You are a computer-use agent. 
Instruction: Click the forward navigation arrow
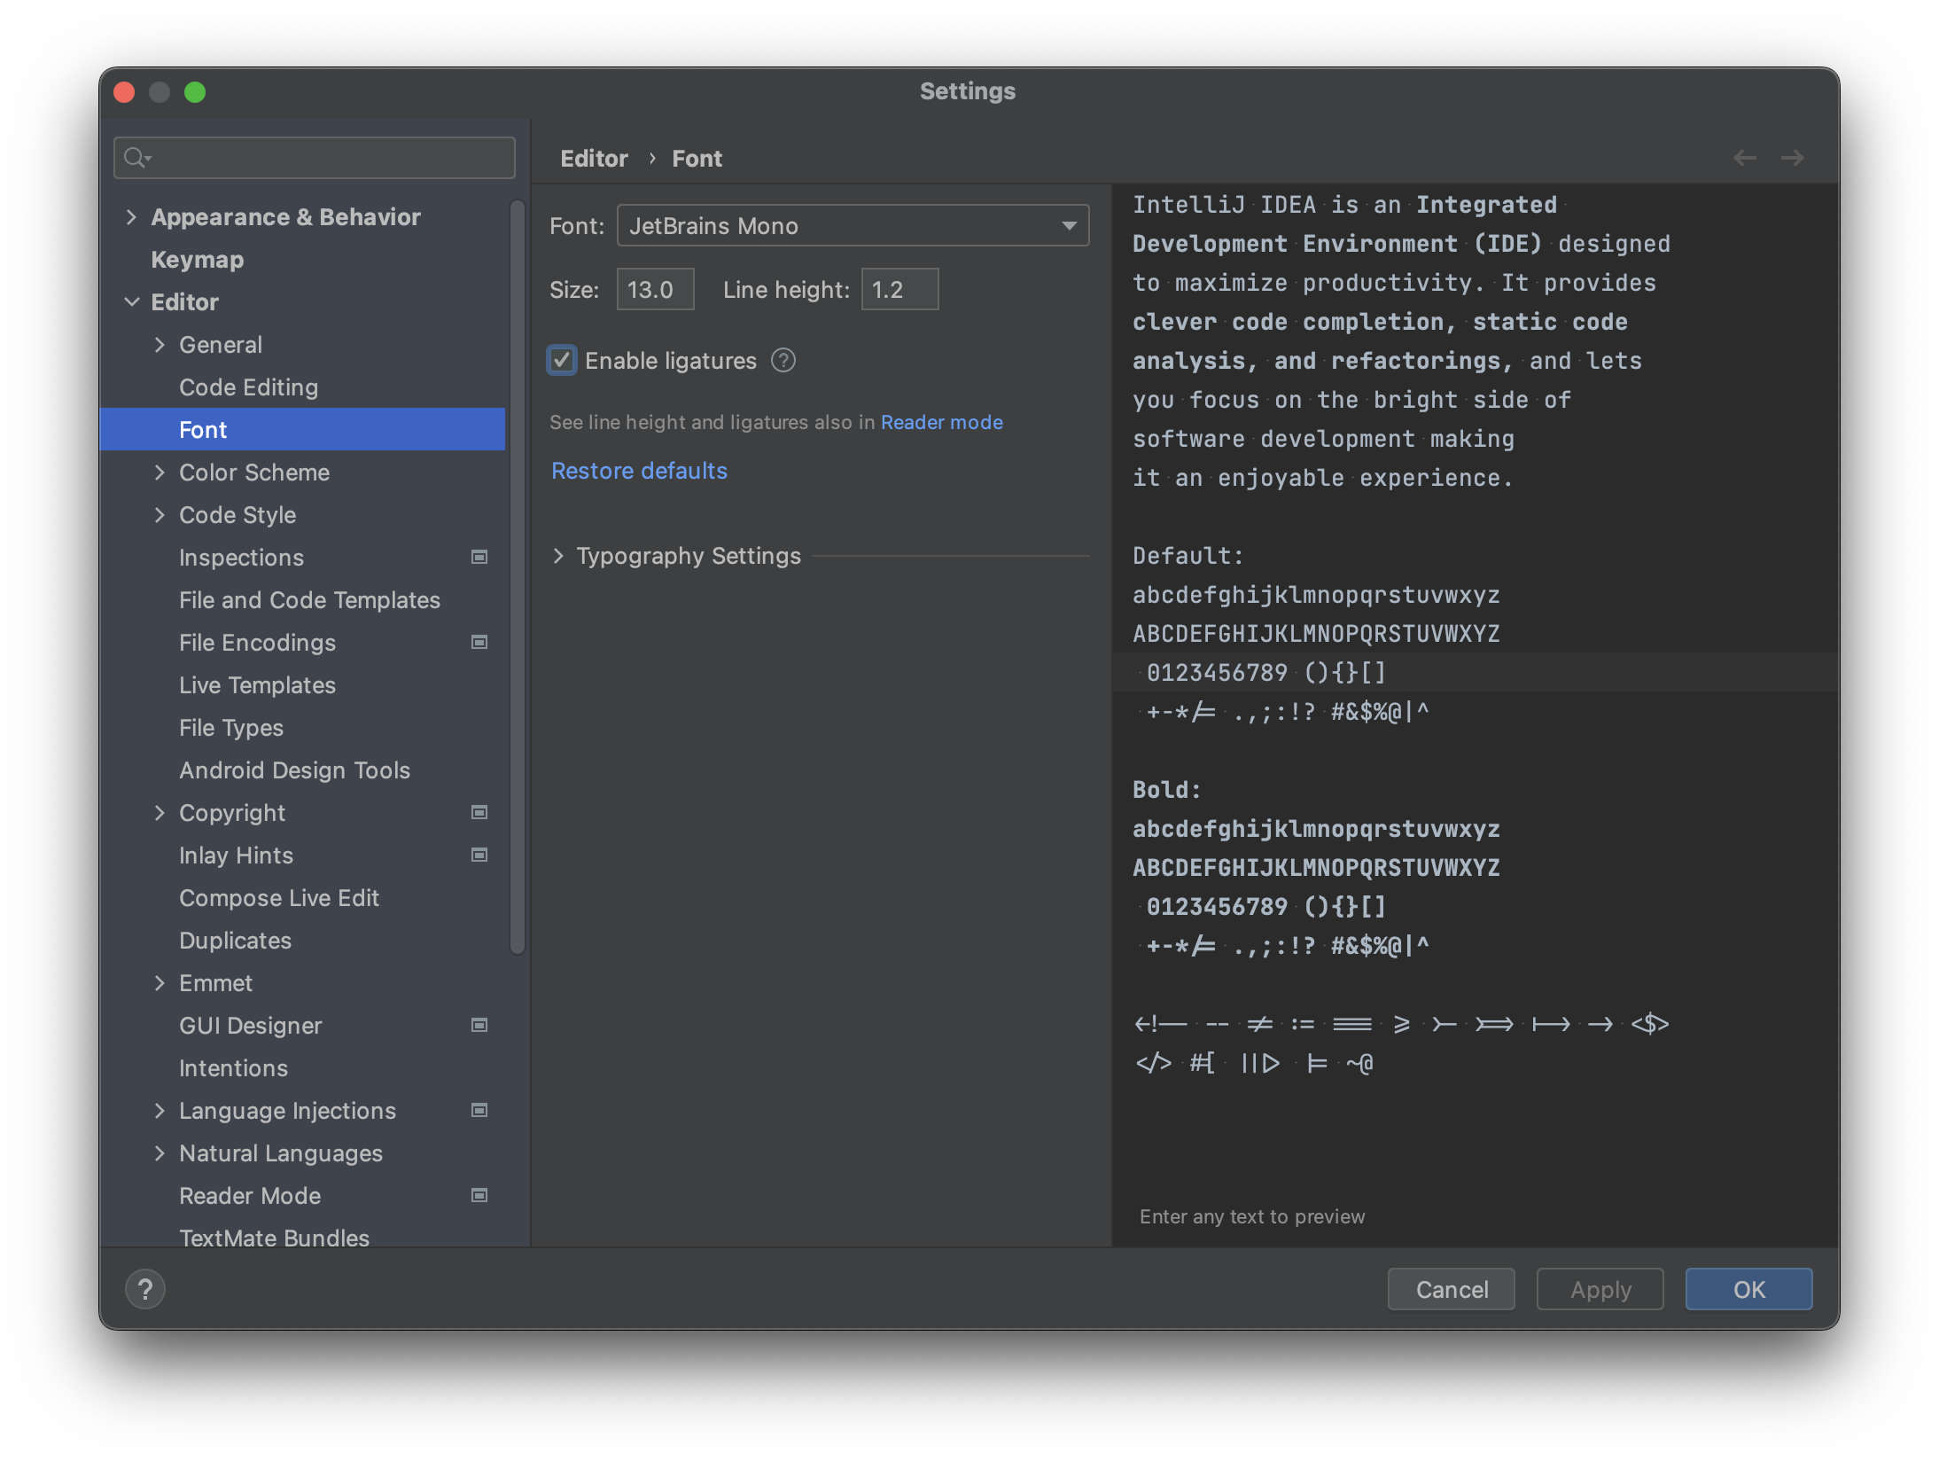point(1792,158)
